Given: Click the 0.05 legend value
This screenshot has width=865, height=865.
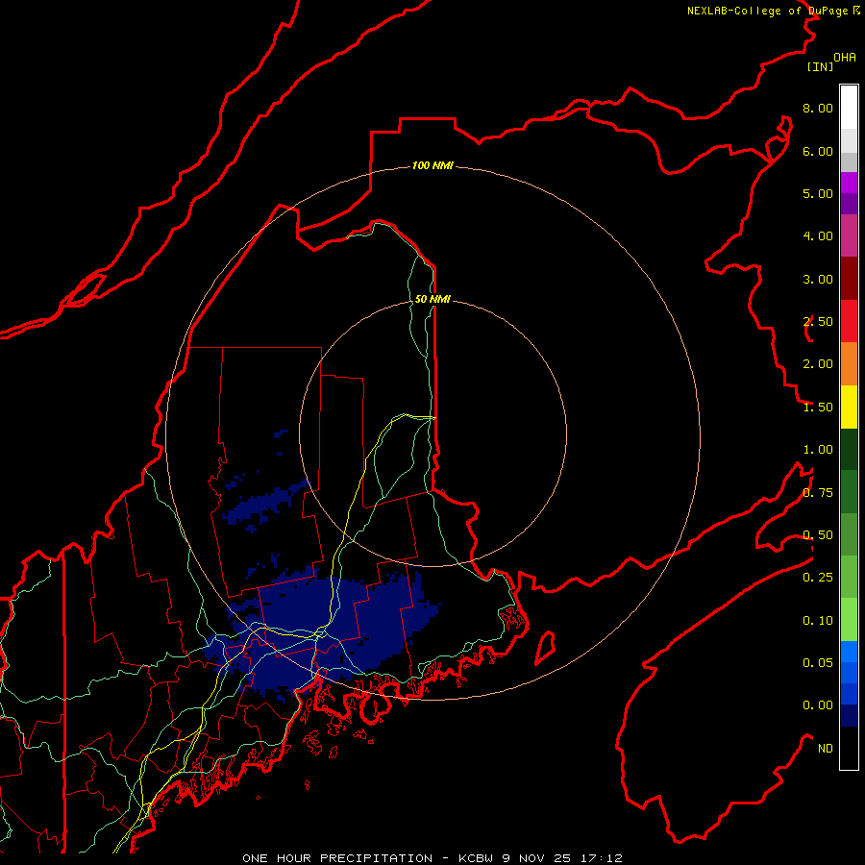Looking at the screenshot, I should pos(818,663).
